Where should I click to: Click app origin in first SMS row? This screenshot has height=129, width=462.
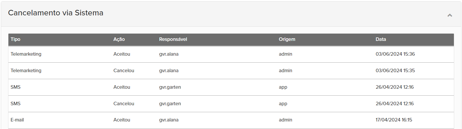(x=283, y=87)
